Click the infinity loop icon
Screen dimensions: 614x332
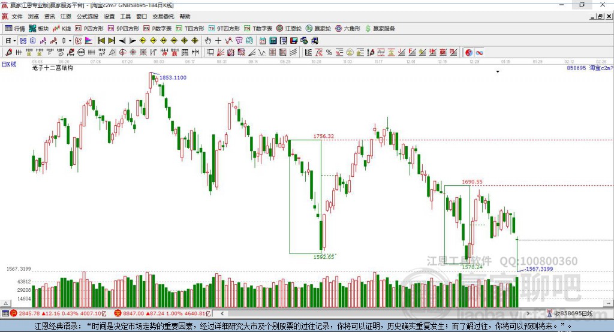click(479, 53)
